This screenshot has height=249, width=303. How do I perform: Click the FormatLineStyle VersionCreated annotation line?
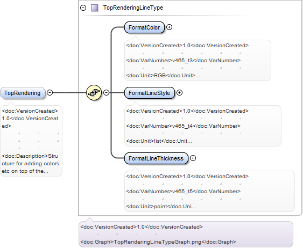(187, 111)
